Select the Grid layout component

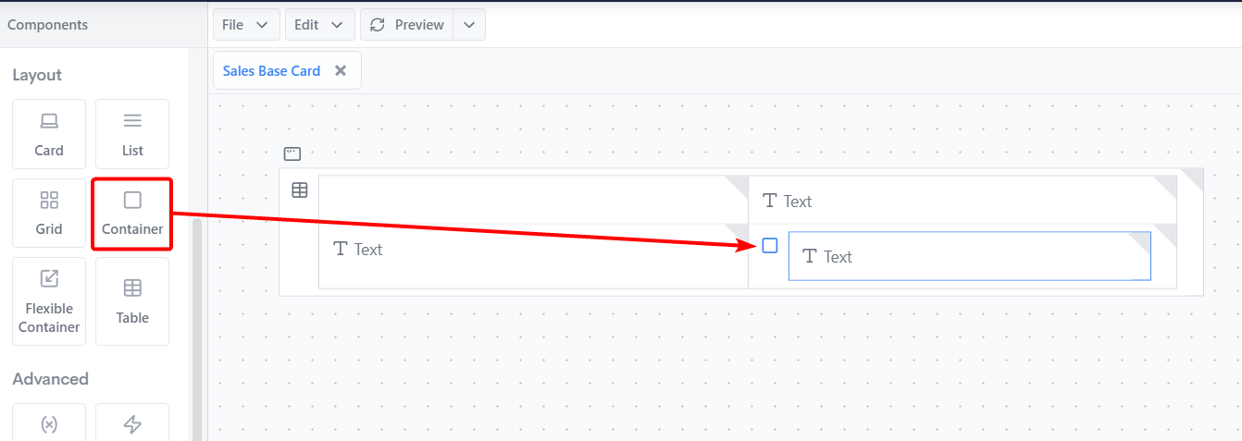coord(49,213)
